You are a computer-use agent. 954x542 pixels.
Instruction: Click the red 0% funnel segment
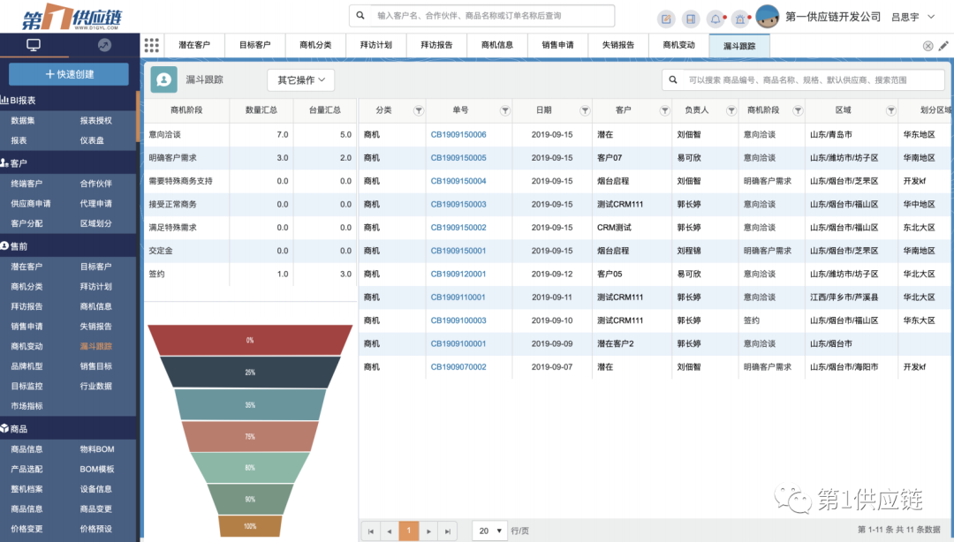coord(250,340)
